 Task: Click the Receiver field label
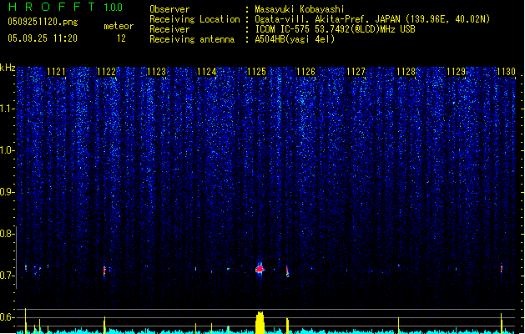coord(169,29)
